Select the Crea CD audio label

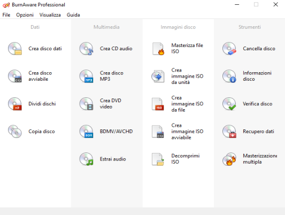(x=116, y=49)
